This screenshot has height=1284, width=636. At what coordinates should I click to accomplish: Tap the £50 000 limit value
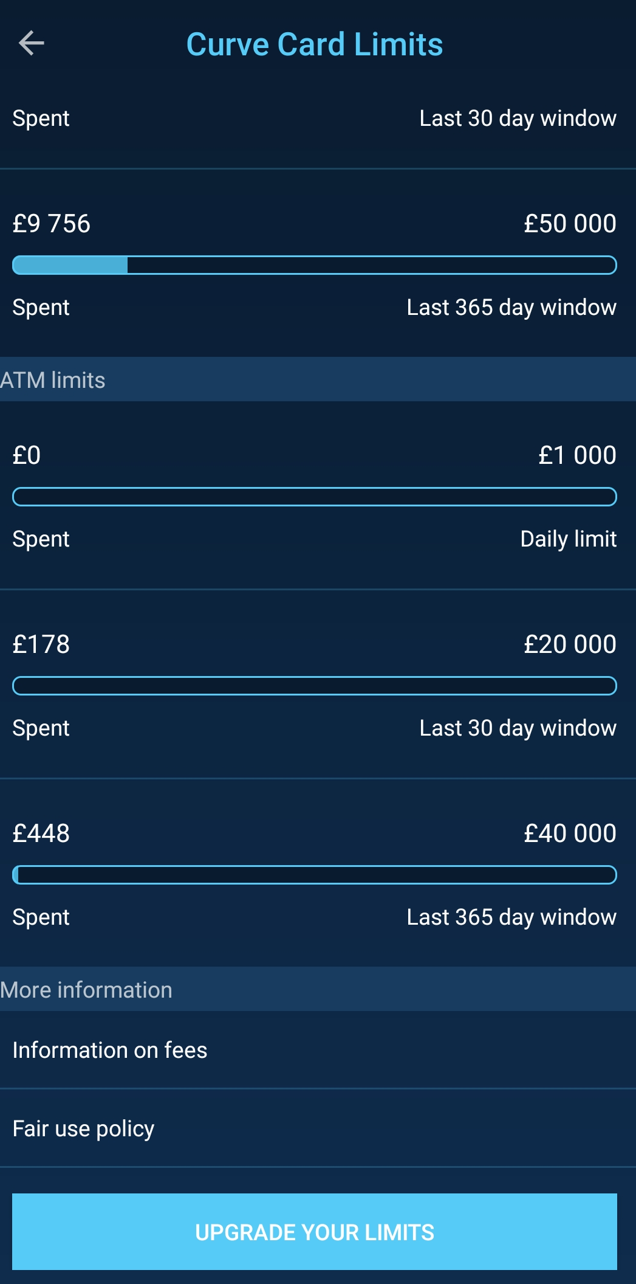(x=570, y=224)
